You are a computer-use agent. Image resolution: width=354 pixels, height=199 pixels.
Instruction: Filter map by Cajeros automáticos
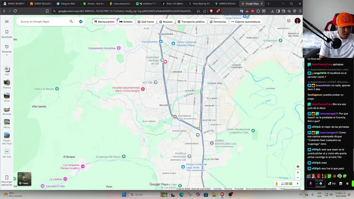pos(246,22)
